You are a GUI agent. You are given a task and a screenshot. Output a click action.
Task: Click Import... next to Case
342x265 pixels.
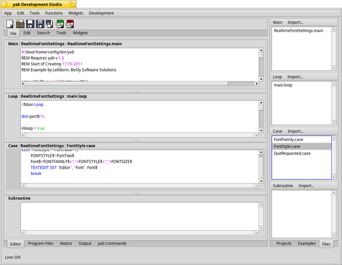(296, 131)
